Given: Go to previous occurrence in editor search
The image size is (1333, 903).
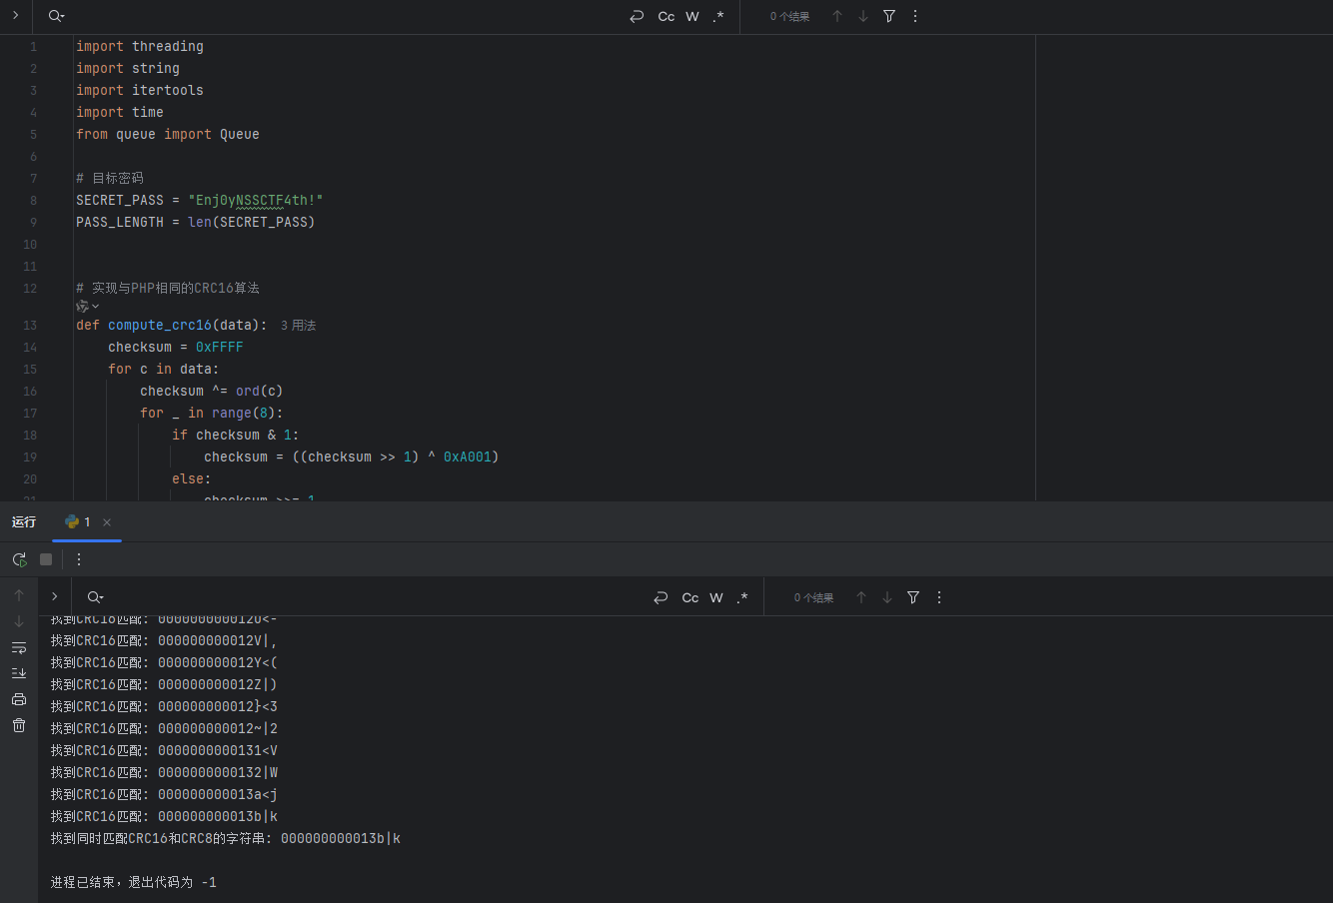Looking at the screenshot, I should coord(837,16).
